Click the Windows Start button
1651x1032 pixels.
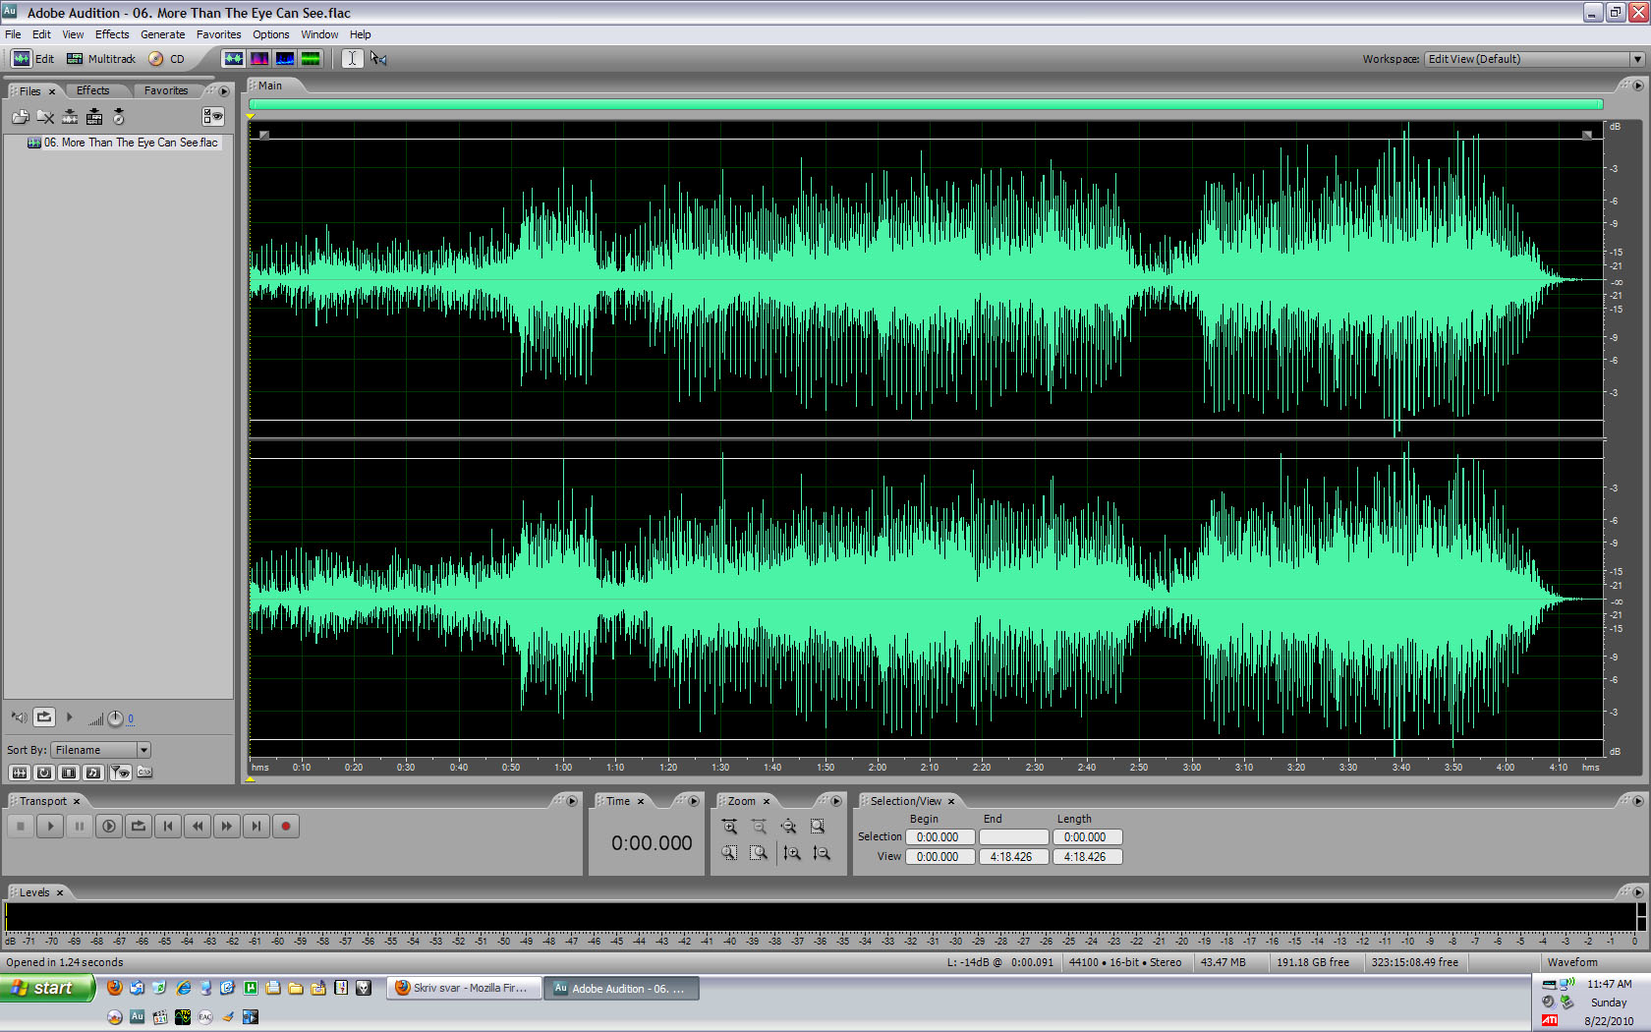pos(47,988)
